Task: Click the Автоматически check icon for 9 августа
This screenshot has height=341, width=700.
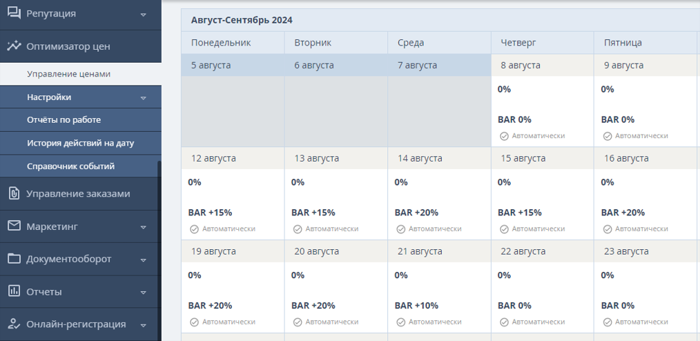Action: 607,136
